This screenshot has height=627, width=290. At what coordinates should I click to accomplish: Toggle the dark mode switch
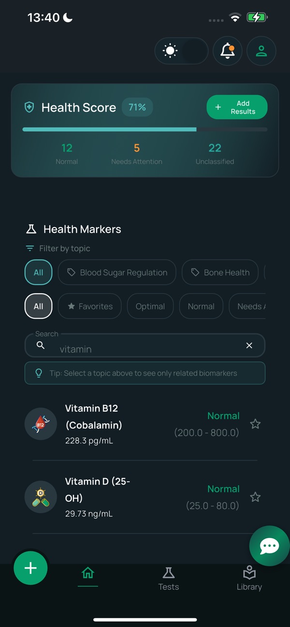point(181,51)
